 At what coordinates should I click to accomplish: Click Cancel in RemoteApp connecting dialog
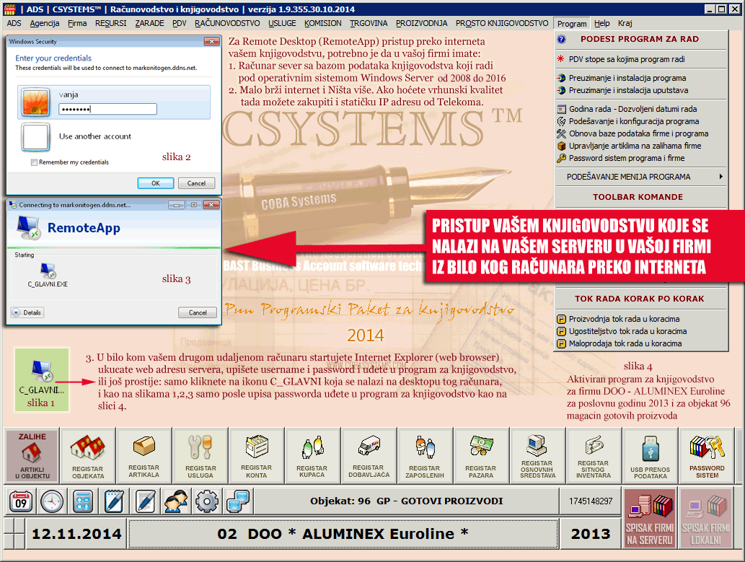[x=198, y=313]
